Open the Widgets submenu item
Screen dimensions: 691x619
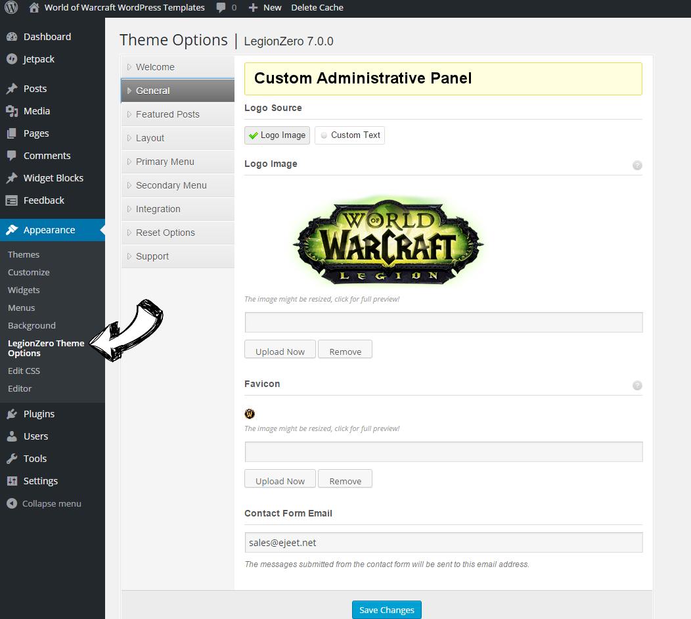coord(24,290)
